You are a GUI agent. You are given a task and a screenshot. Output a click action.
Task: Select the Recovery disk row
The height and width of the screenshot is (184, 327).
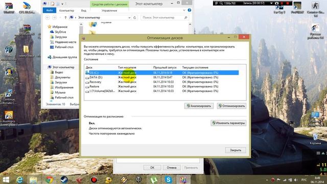pyautogui.click(x=162, y=82)
